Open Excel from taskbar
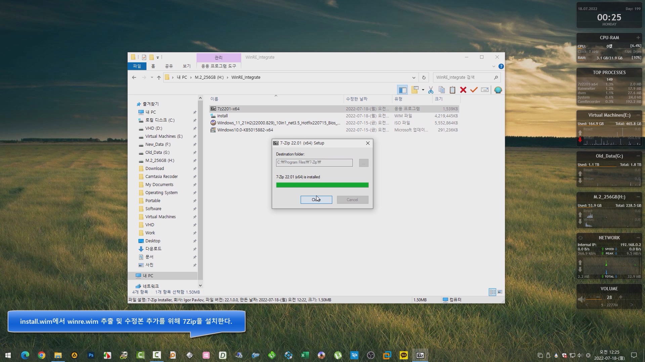This screenshot has width=645, height=362. 305,355
